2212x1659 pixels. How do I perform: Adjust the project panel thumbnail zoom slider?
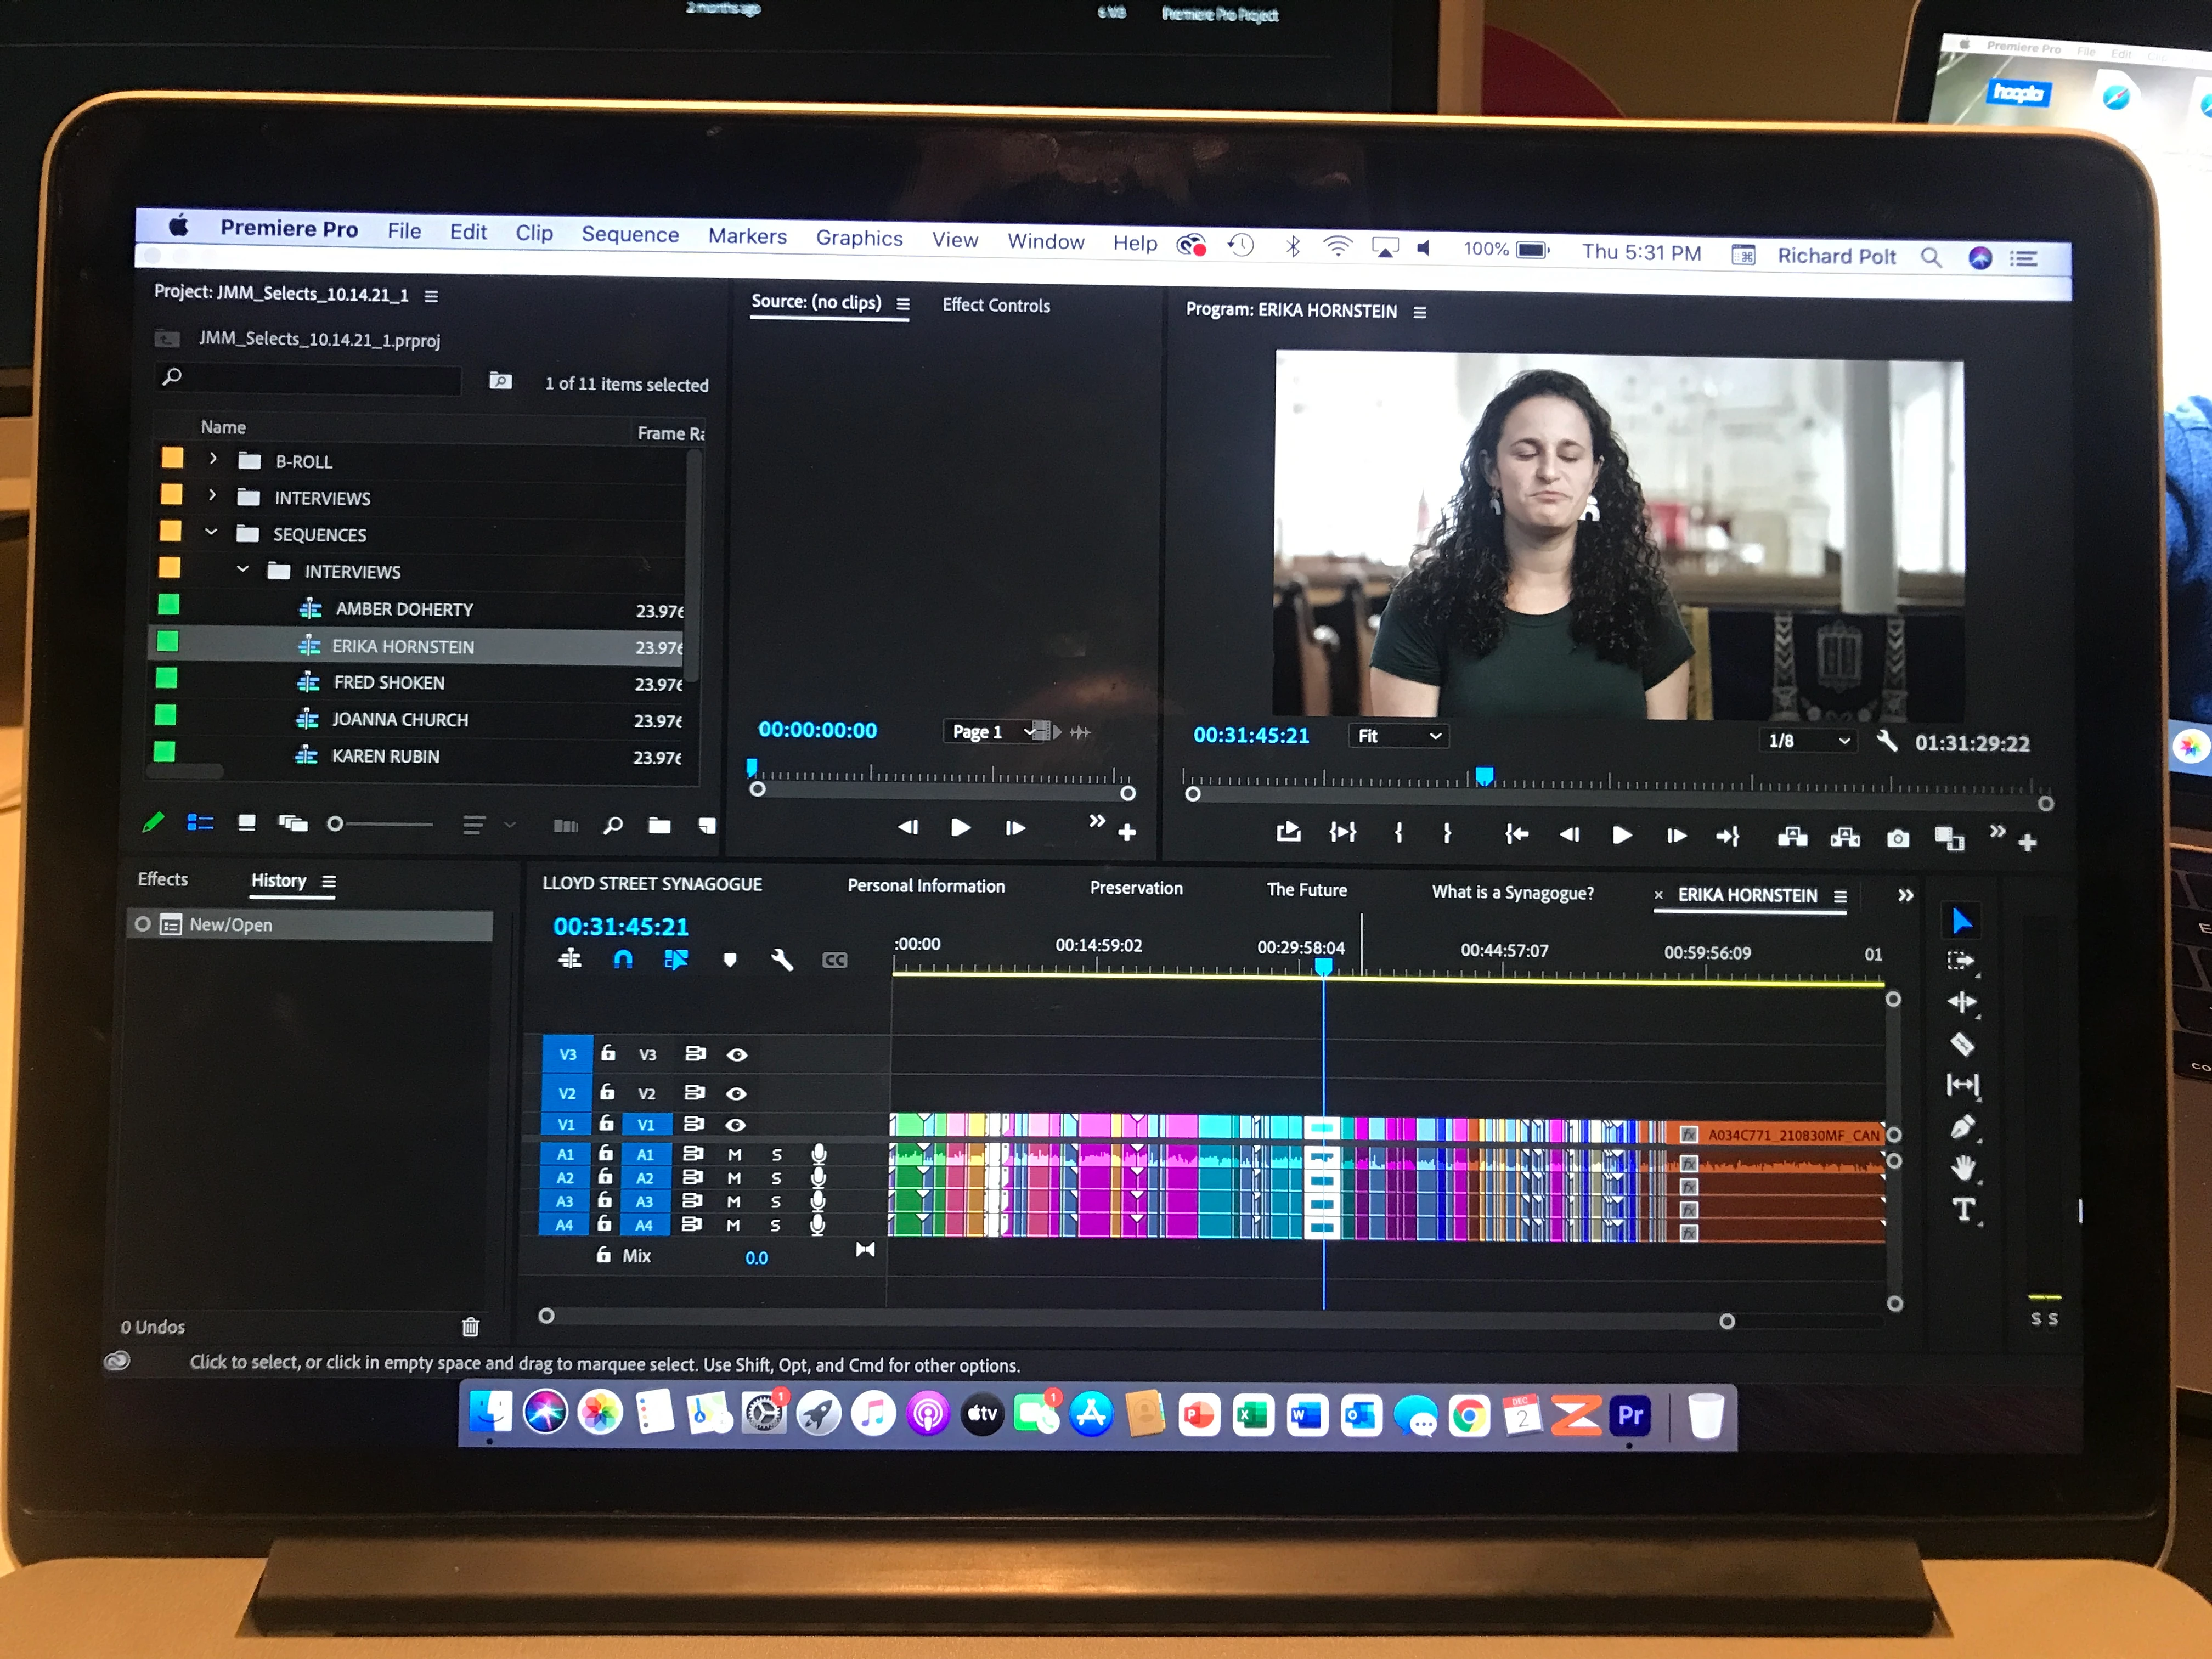[336, 824]
